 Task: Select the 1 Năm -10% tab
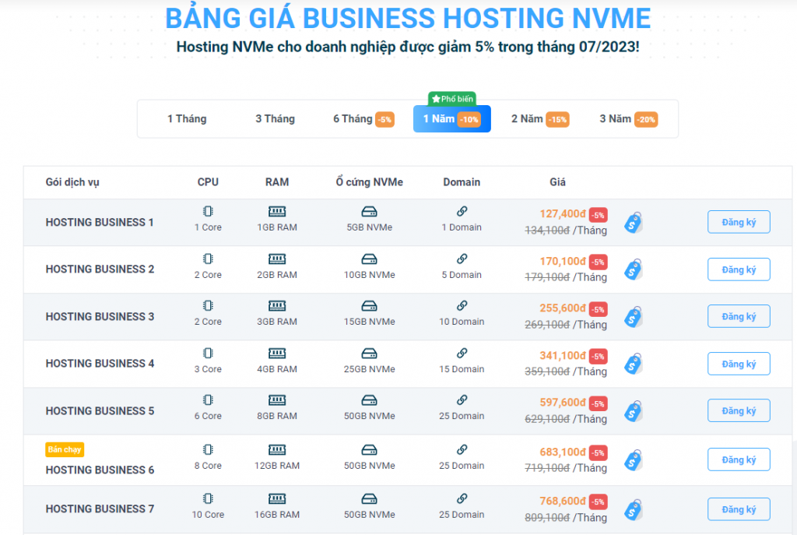452,119
